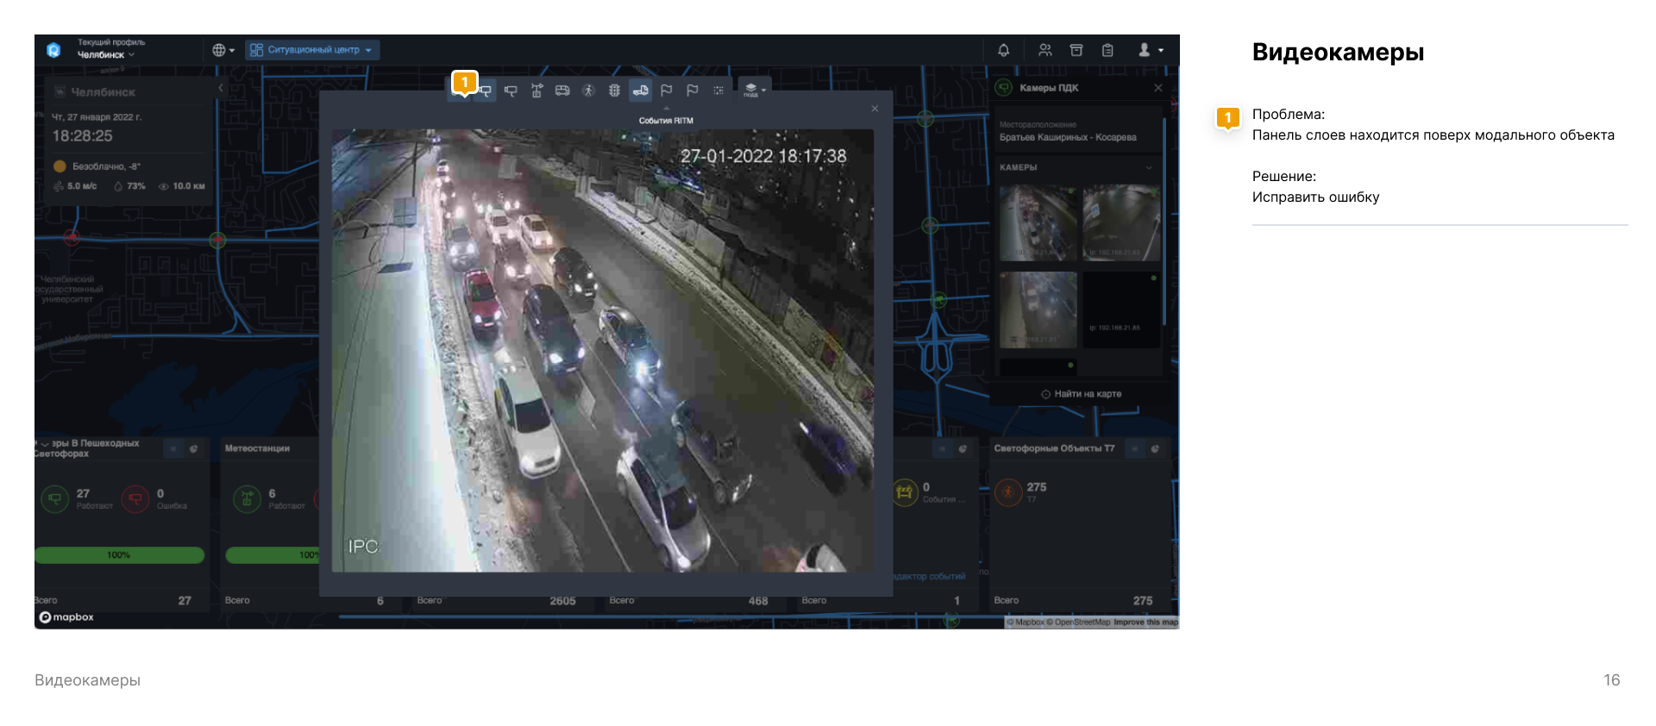Click first button in events widget header

click(943, 448)
